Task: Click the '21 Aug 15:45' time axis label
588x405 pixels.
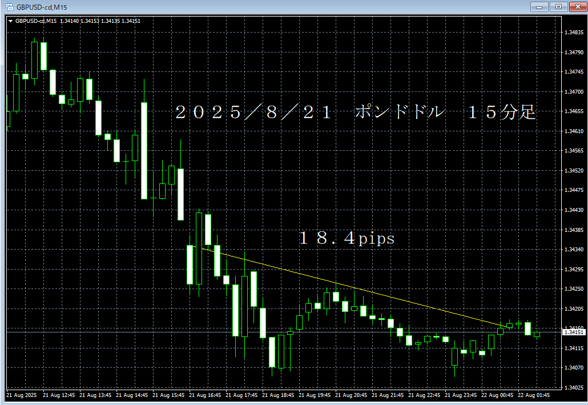Action: point(168,395)
